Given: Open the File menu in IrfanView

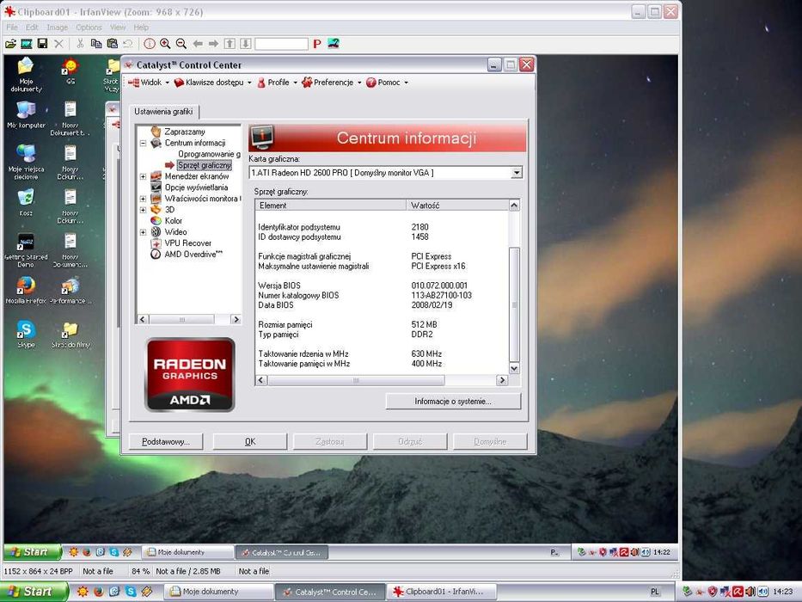Looking at the screenshot, I should click(12, 28).
